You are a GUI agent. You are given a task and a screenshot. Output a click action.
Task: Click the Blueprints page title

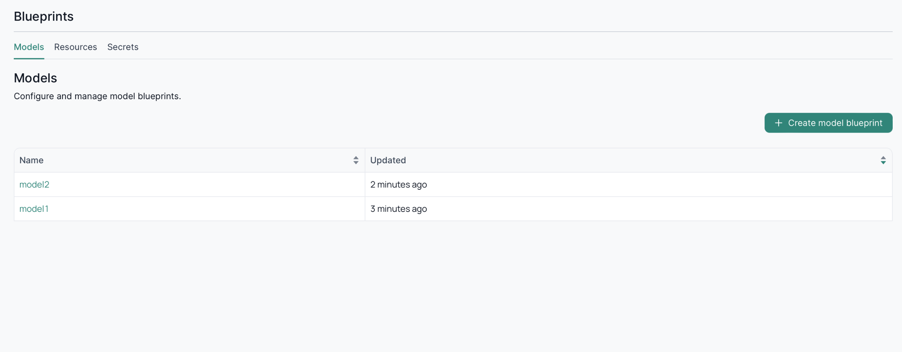44,17
